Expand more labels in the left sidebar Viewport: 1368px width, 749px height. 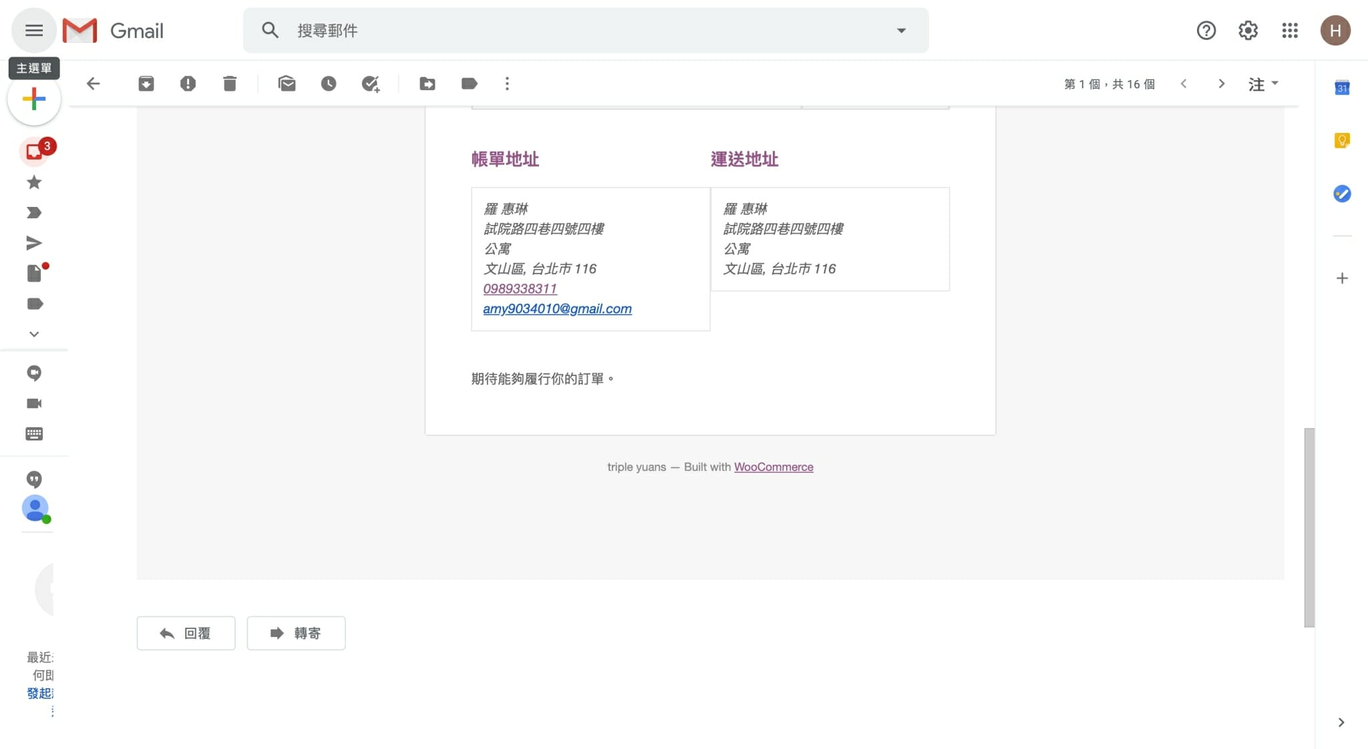pyautogui.click(x=34, y=334)
